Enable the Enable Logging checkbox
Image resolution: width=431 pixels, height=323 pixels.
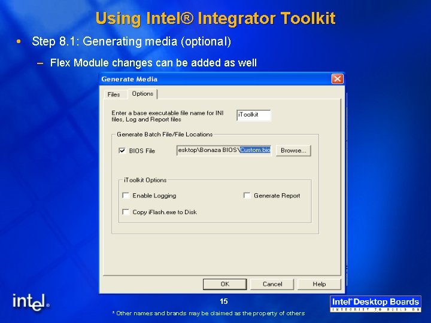pyautogui.click(x=126, y=196)
